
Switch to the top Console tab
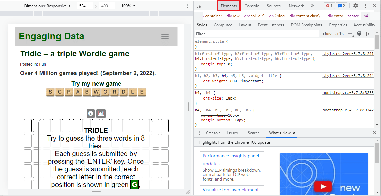pos(252,6)
